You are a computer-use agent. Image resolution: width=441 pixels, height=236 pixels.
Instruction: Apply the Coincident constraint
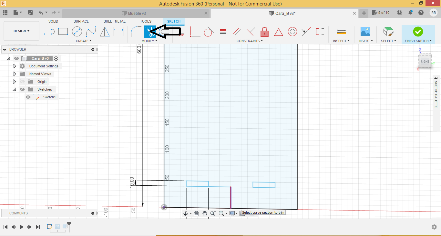coord(195,32)
